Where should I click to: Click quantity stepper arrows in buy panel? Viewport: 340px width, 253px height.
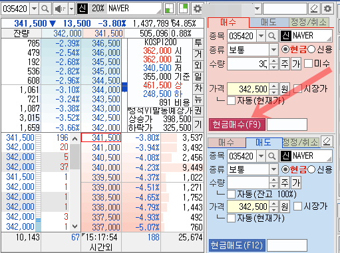[273, 64]
